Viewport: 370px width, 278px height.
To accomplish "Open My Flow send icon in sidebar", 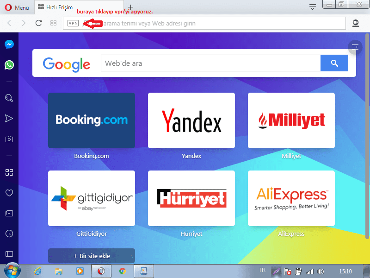I will [9, 119].
